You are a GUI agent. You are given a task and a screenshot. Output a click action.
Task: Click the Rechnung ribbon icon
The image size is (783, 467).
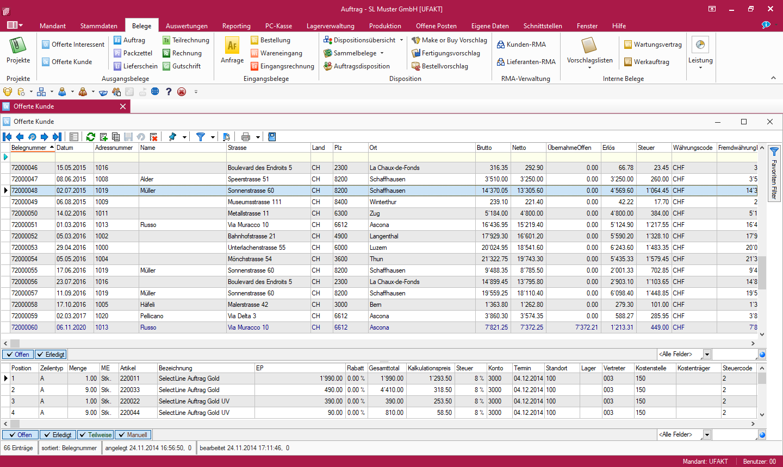tap(166, 53)
